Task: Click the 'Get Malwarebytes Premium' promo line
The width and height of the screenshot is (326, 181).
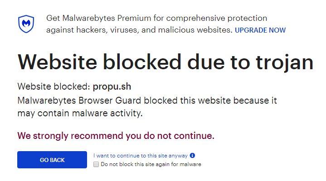Action: coord(157,18)
